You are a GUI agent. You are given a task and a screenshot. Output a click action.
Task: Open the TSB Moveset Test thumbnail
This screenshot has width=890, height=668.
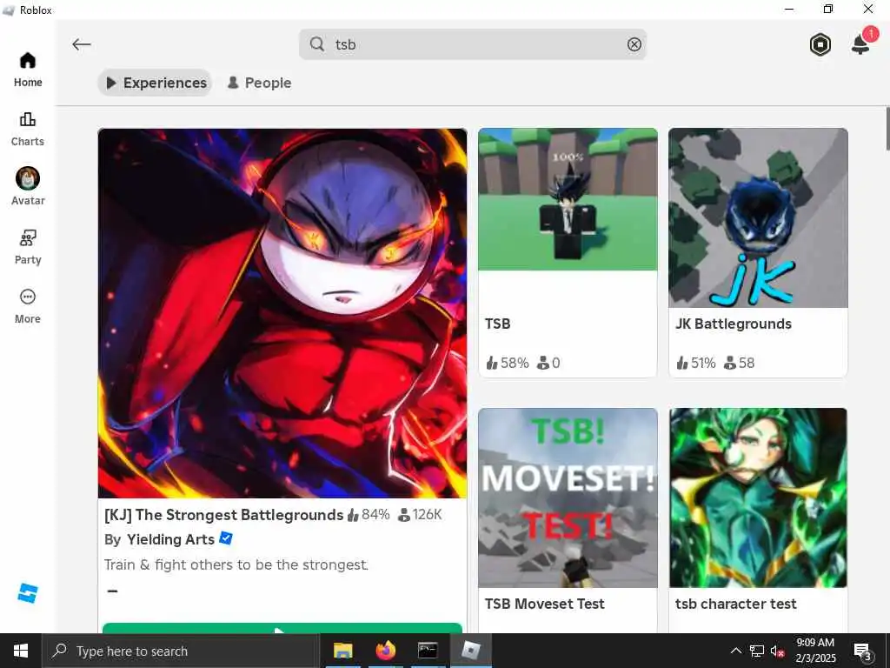pyautogui.click(x=568, y=498)
